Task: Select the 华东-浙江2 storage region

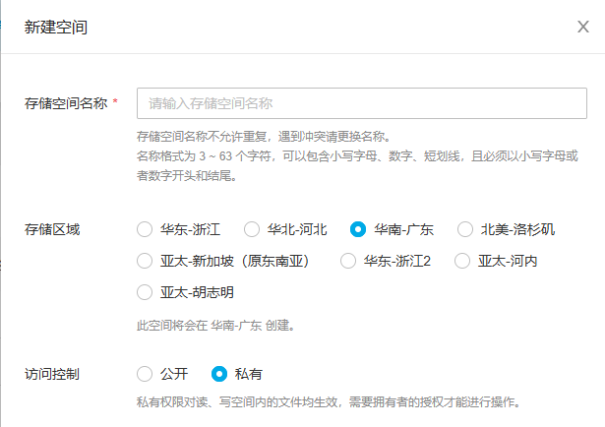Action: click(348, 261)
